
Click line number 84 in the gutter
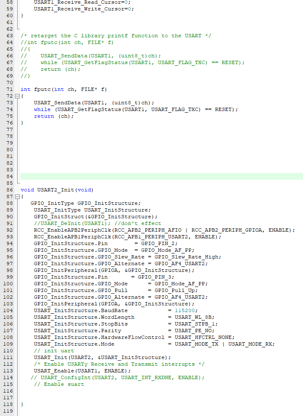(10, 176)
